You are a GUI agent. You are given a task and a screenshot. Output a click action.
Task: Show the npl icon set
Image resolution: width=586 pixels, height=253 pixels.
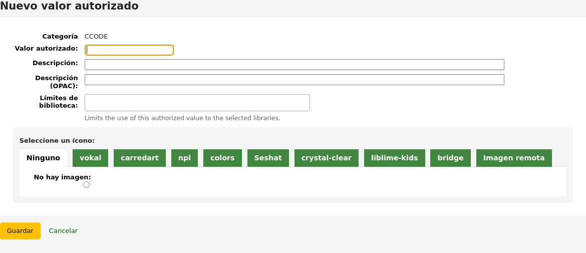point(184,158)
